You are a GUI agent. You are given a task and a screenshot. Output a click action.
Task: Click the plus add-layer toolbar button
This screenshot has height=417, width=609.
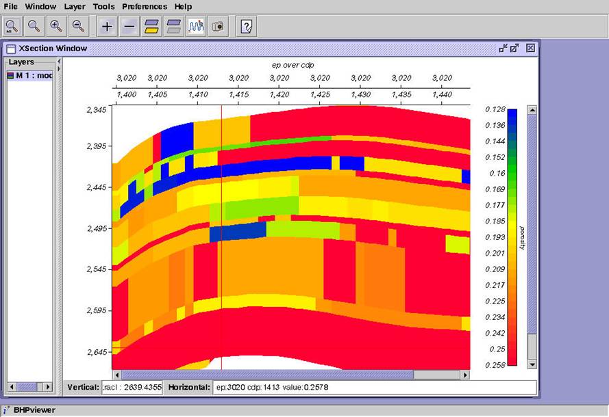tap(107, 27)
